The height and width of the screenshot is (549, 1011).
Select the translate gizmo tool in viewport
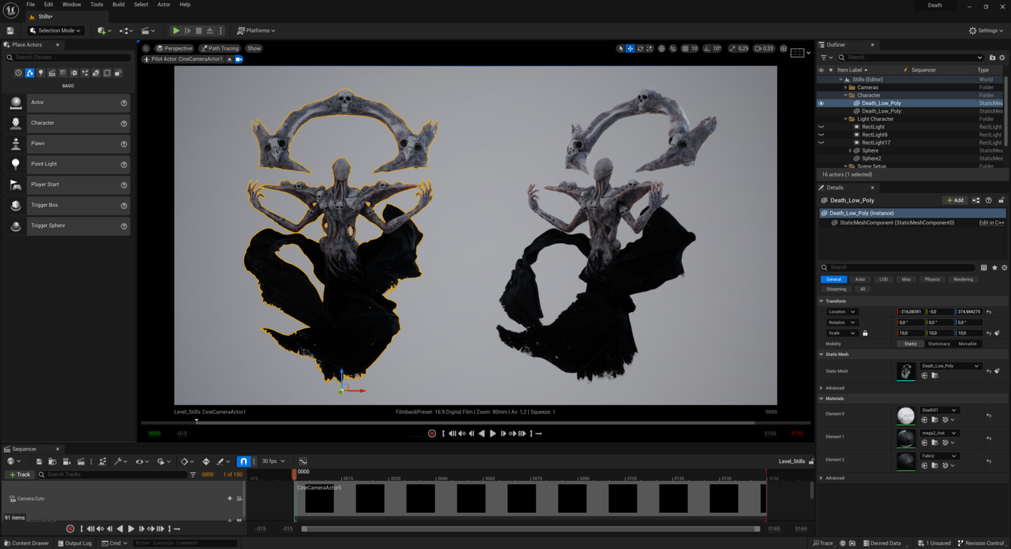point(630,49)
